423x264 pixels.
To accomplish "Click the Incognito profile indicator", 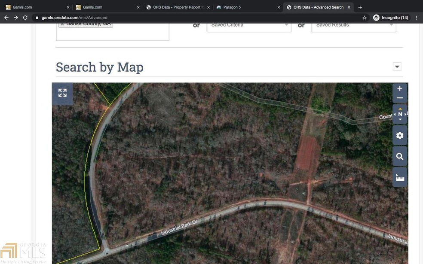I will click(391, 18).
